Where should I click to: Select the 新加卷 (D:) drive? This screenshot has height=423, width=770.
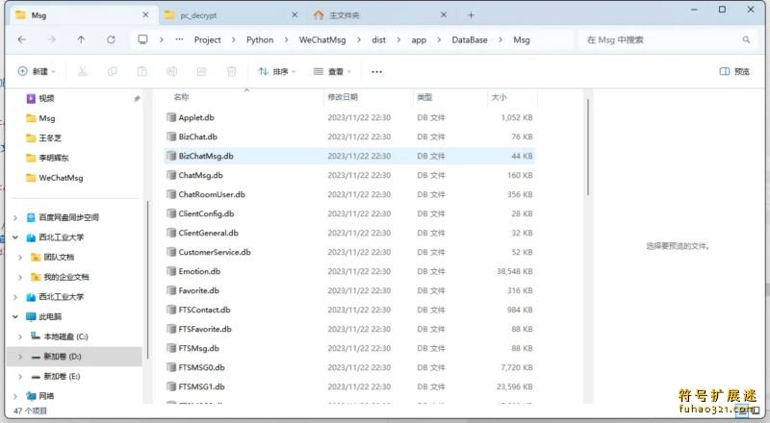tap(74, 357)
